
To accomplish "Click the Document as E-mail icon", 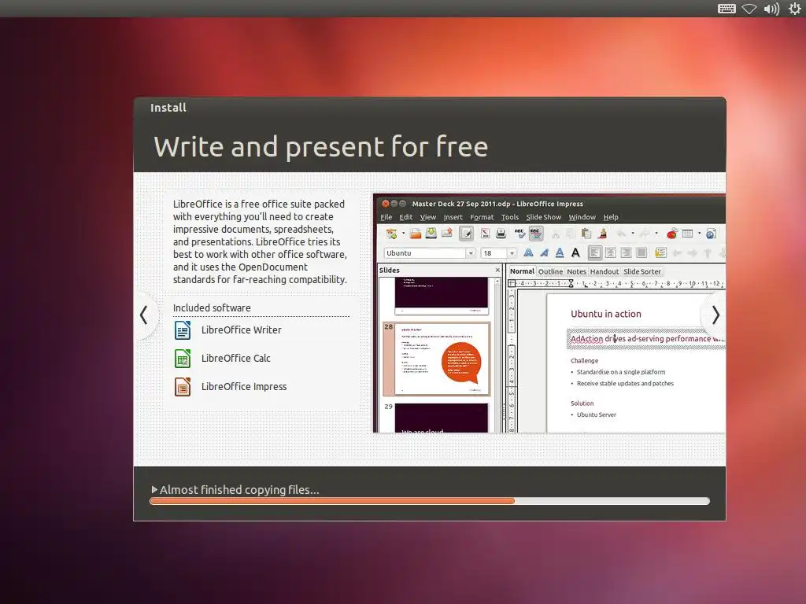I will 447,234.
